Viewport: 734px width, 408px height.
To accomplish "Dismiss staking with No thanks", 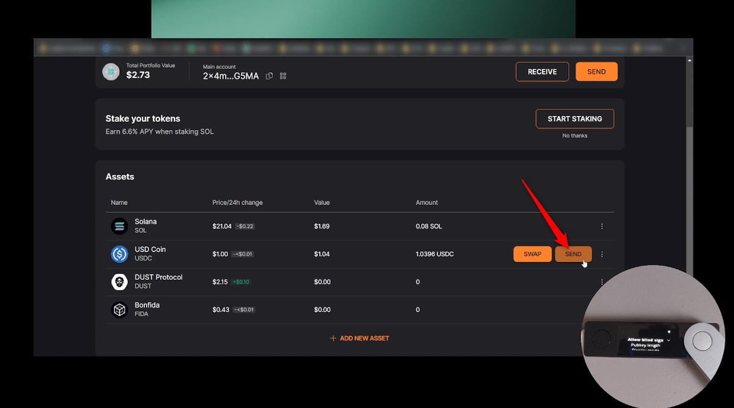I will 575,136.
